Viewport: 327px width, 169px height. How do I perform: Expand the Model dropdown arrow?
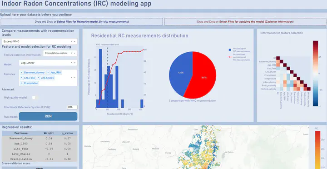(74, 63)
